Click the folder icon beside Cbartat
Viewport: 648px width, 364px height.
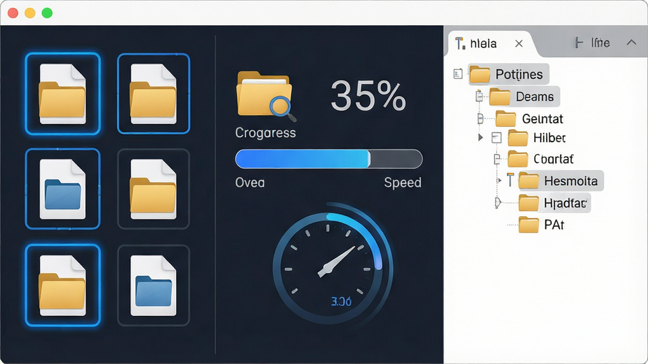[518, 159]
